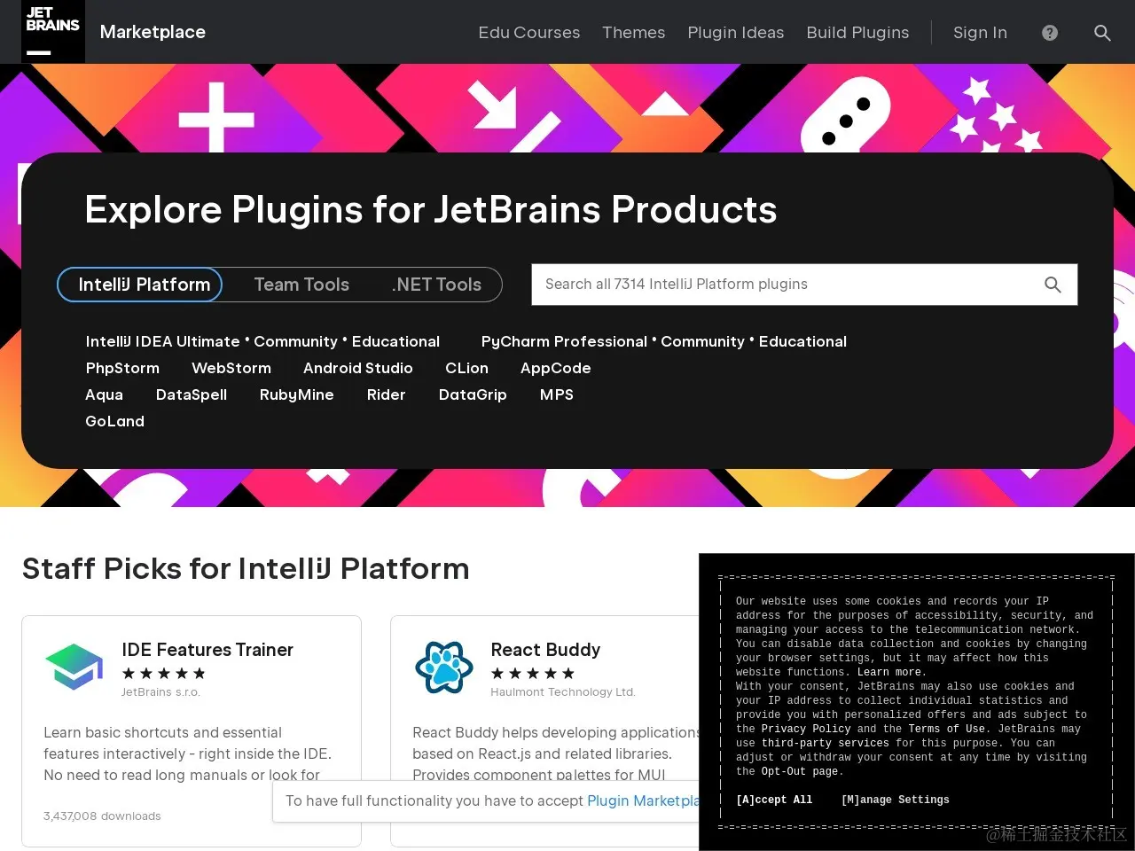Viewport: 1135px width, 851px height.
Task: Open Terms of Use in cookie notice
Action: pyautogui.click(x=947, y=729)
